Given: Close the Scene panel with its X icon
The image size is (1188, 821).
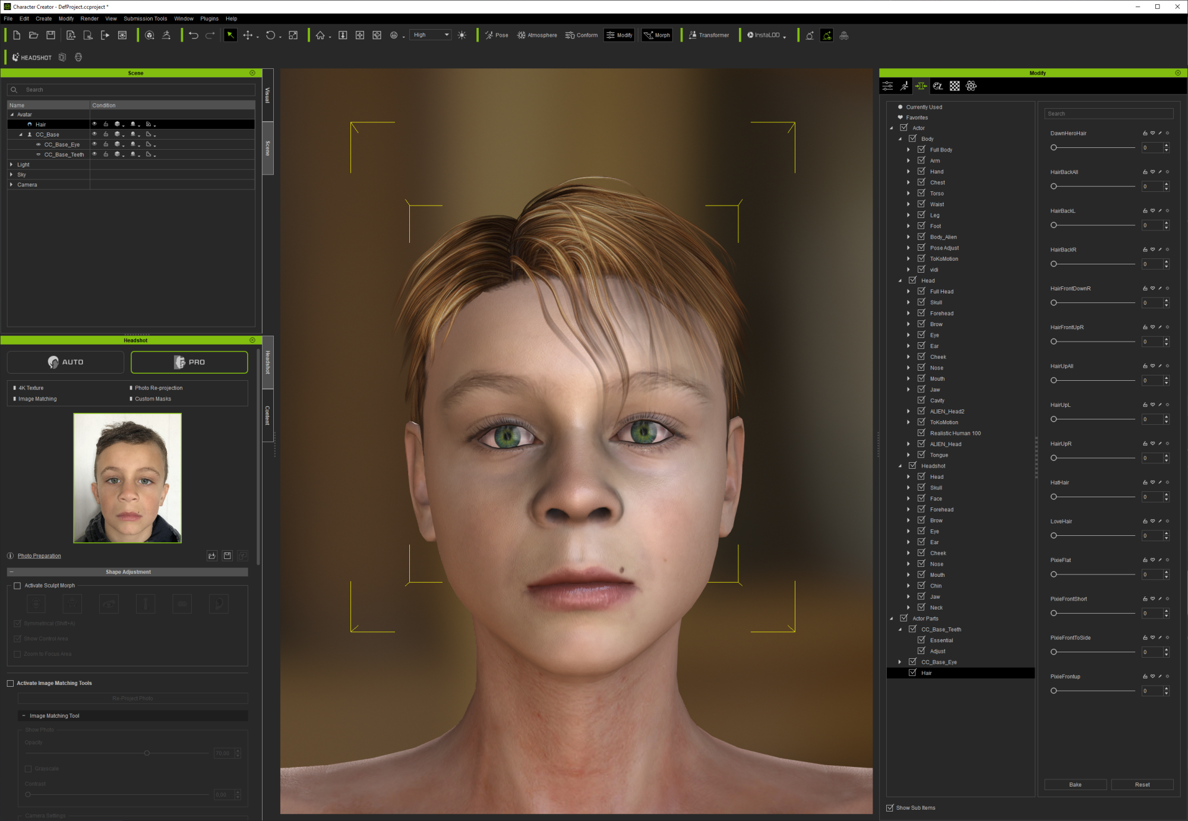Looking at the screenshot, I should [252, 73].
